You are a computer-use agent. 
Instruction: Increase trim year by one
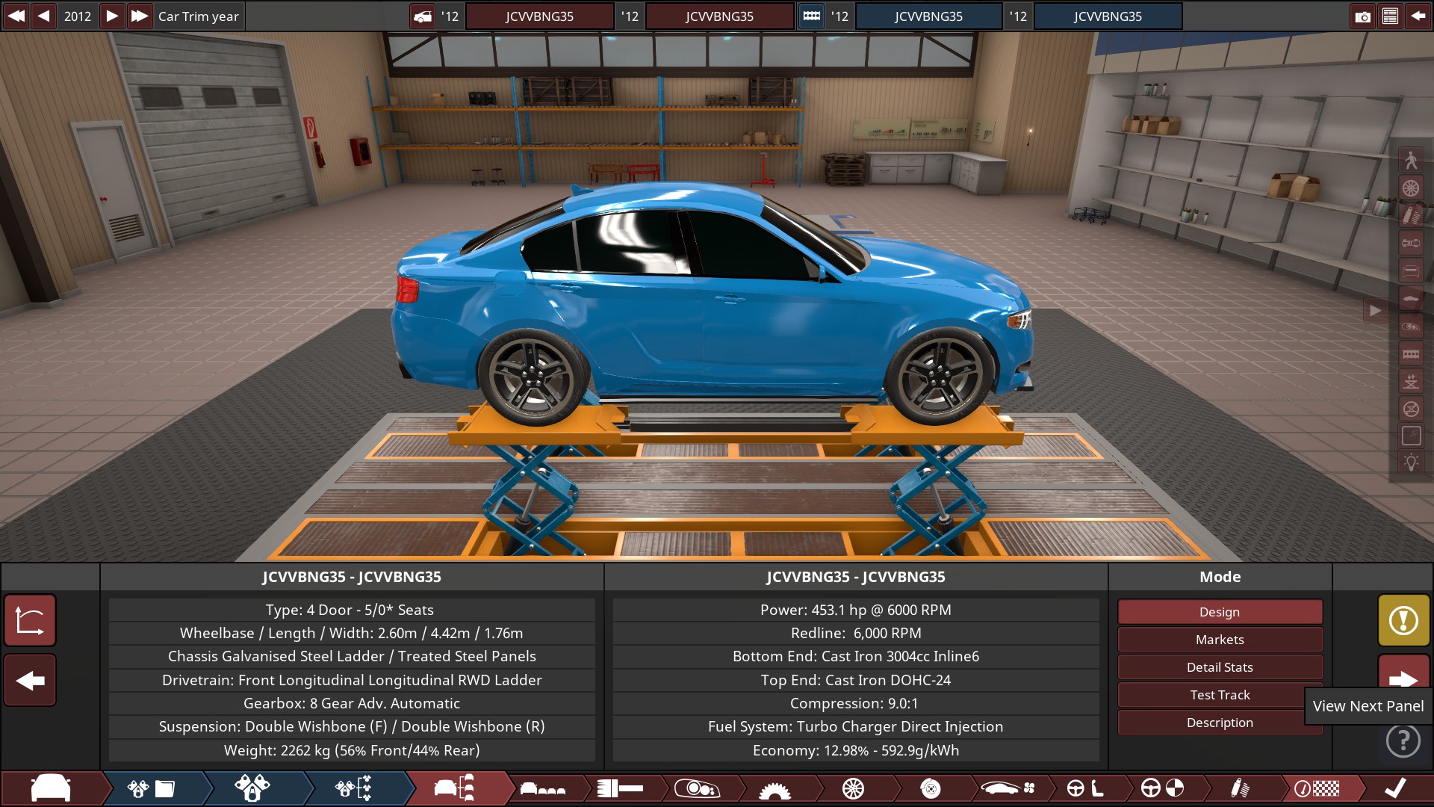point(111,16)
